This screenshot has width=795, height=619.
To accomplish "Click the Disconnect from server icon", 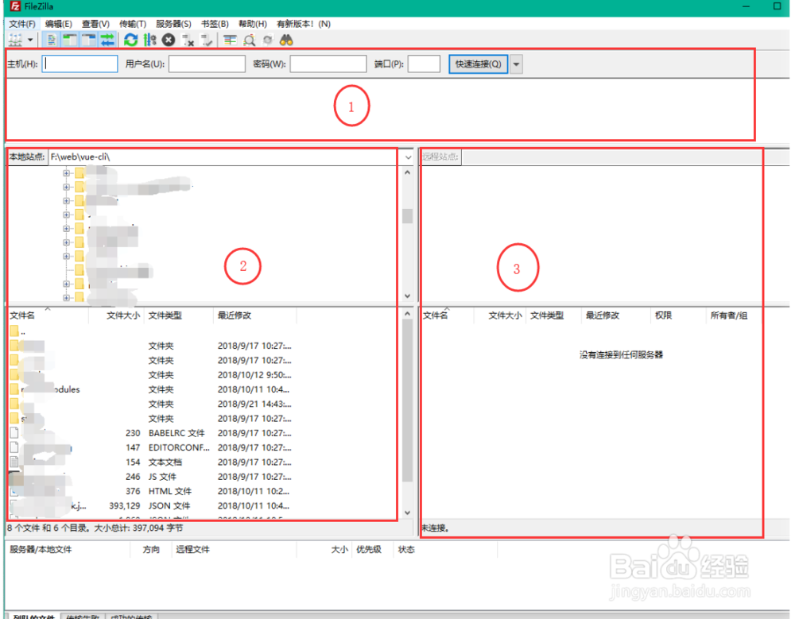I will (188, 40).
